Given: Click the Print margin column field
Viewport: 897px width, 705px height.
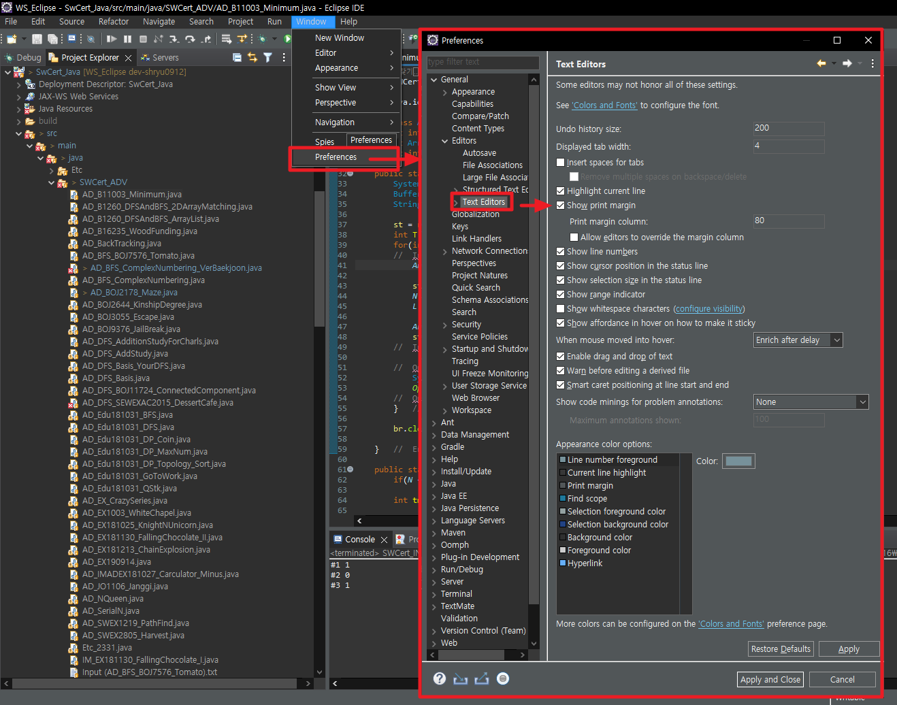Looking at the screenshot, I should click(789, 221).
